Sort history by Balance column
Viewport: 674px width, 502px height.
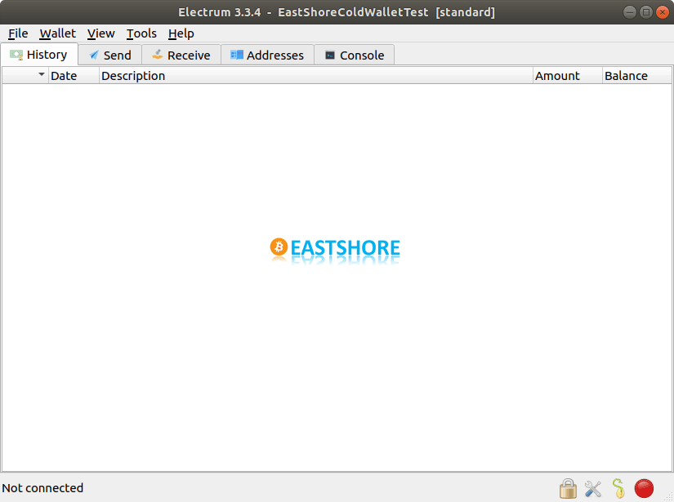636,76
